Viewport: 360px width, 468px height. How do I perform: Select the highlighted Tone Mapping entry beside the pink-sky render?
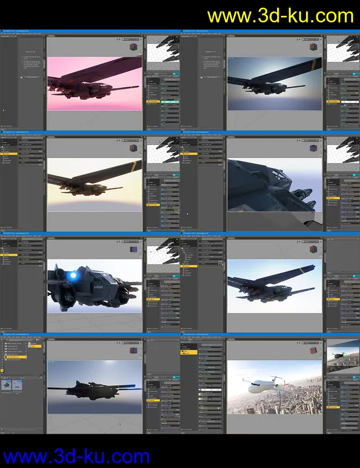(x=154, y=101)
